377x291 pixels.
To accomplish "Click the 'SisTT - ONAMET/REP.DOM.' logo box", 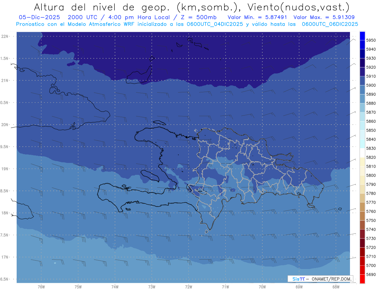I will point(320,279).
